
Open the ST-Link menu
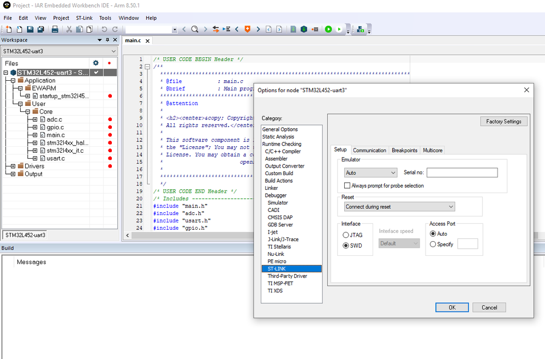(85, 18)
